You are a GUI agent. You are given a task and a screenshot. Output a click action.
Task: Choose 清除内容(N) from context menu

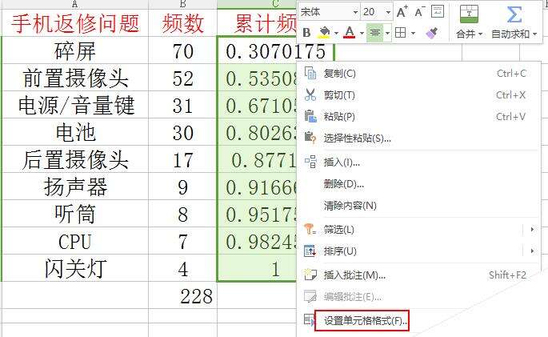click(x=418, y=205)
